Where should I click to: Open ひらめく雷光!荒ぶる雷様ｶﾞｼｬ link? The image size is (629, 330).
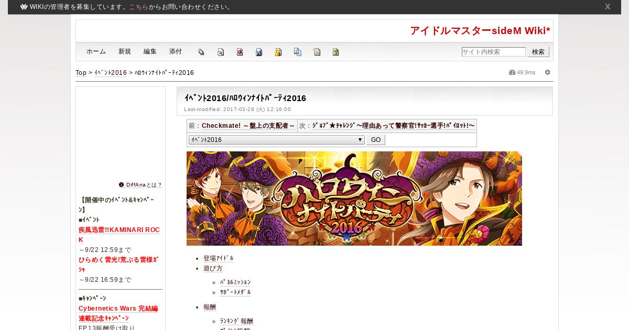[118, 265]
